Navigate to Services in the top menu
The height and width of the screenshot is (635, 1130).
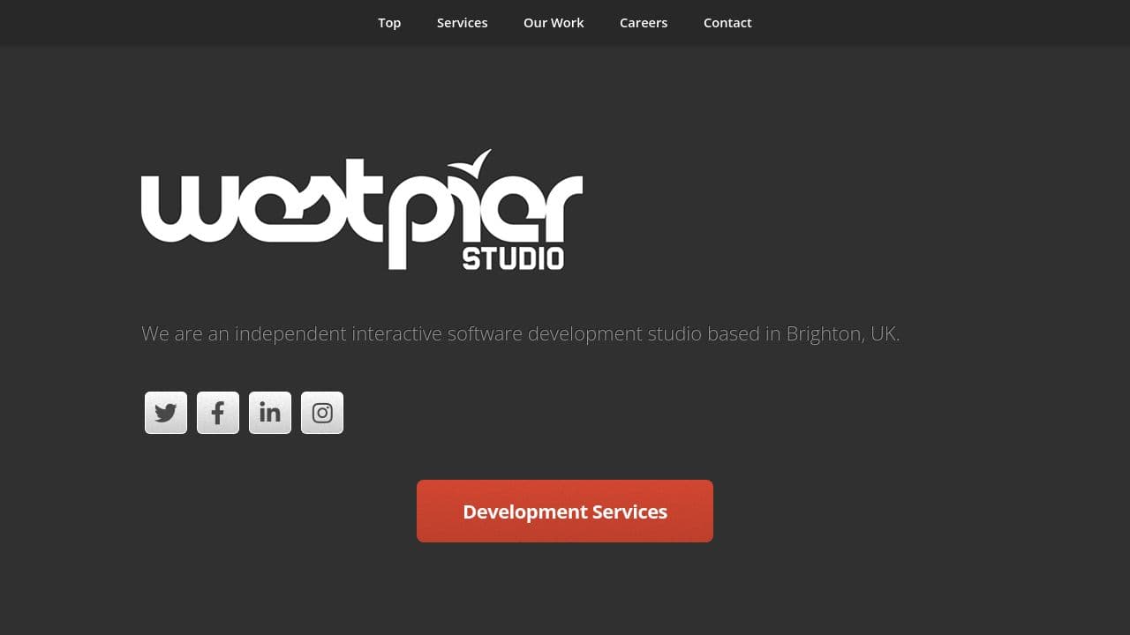tap(462, 22)
